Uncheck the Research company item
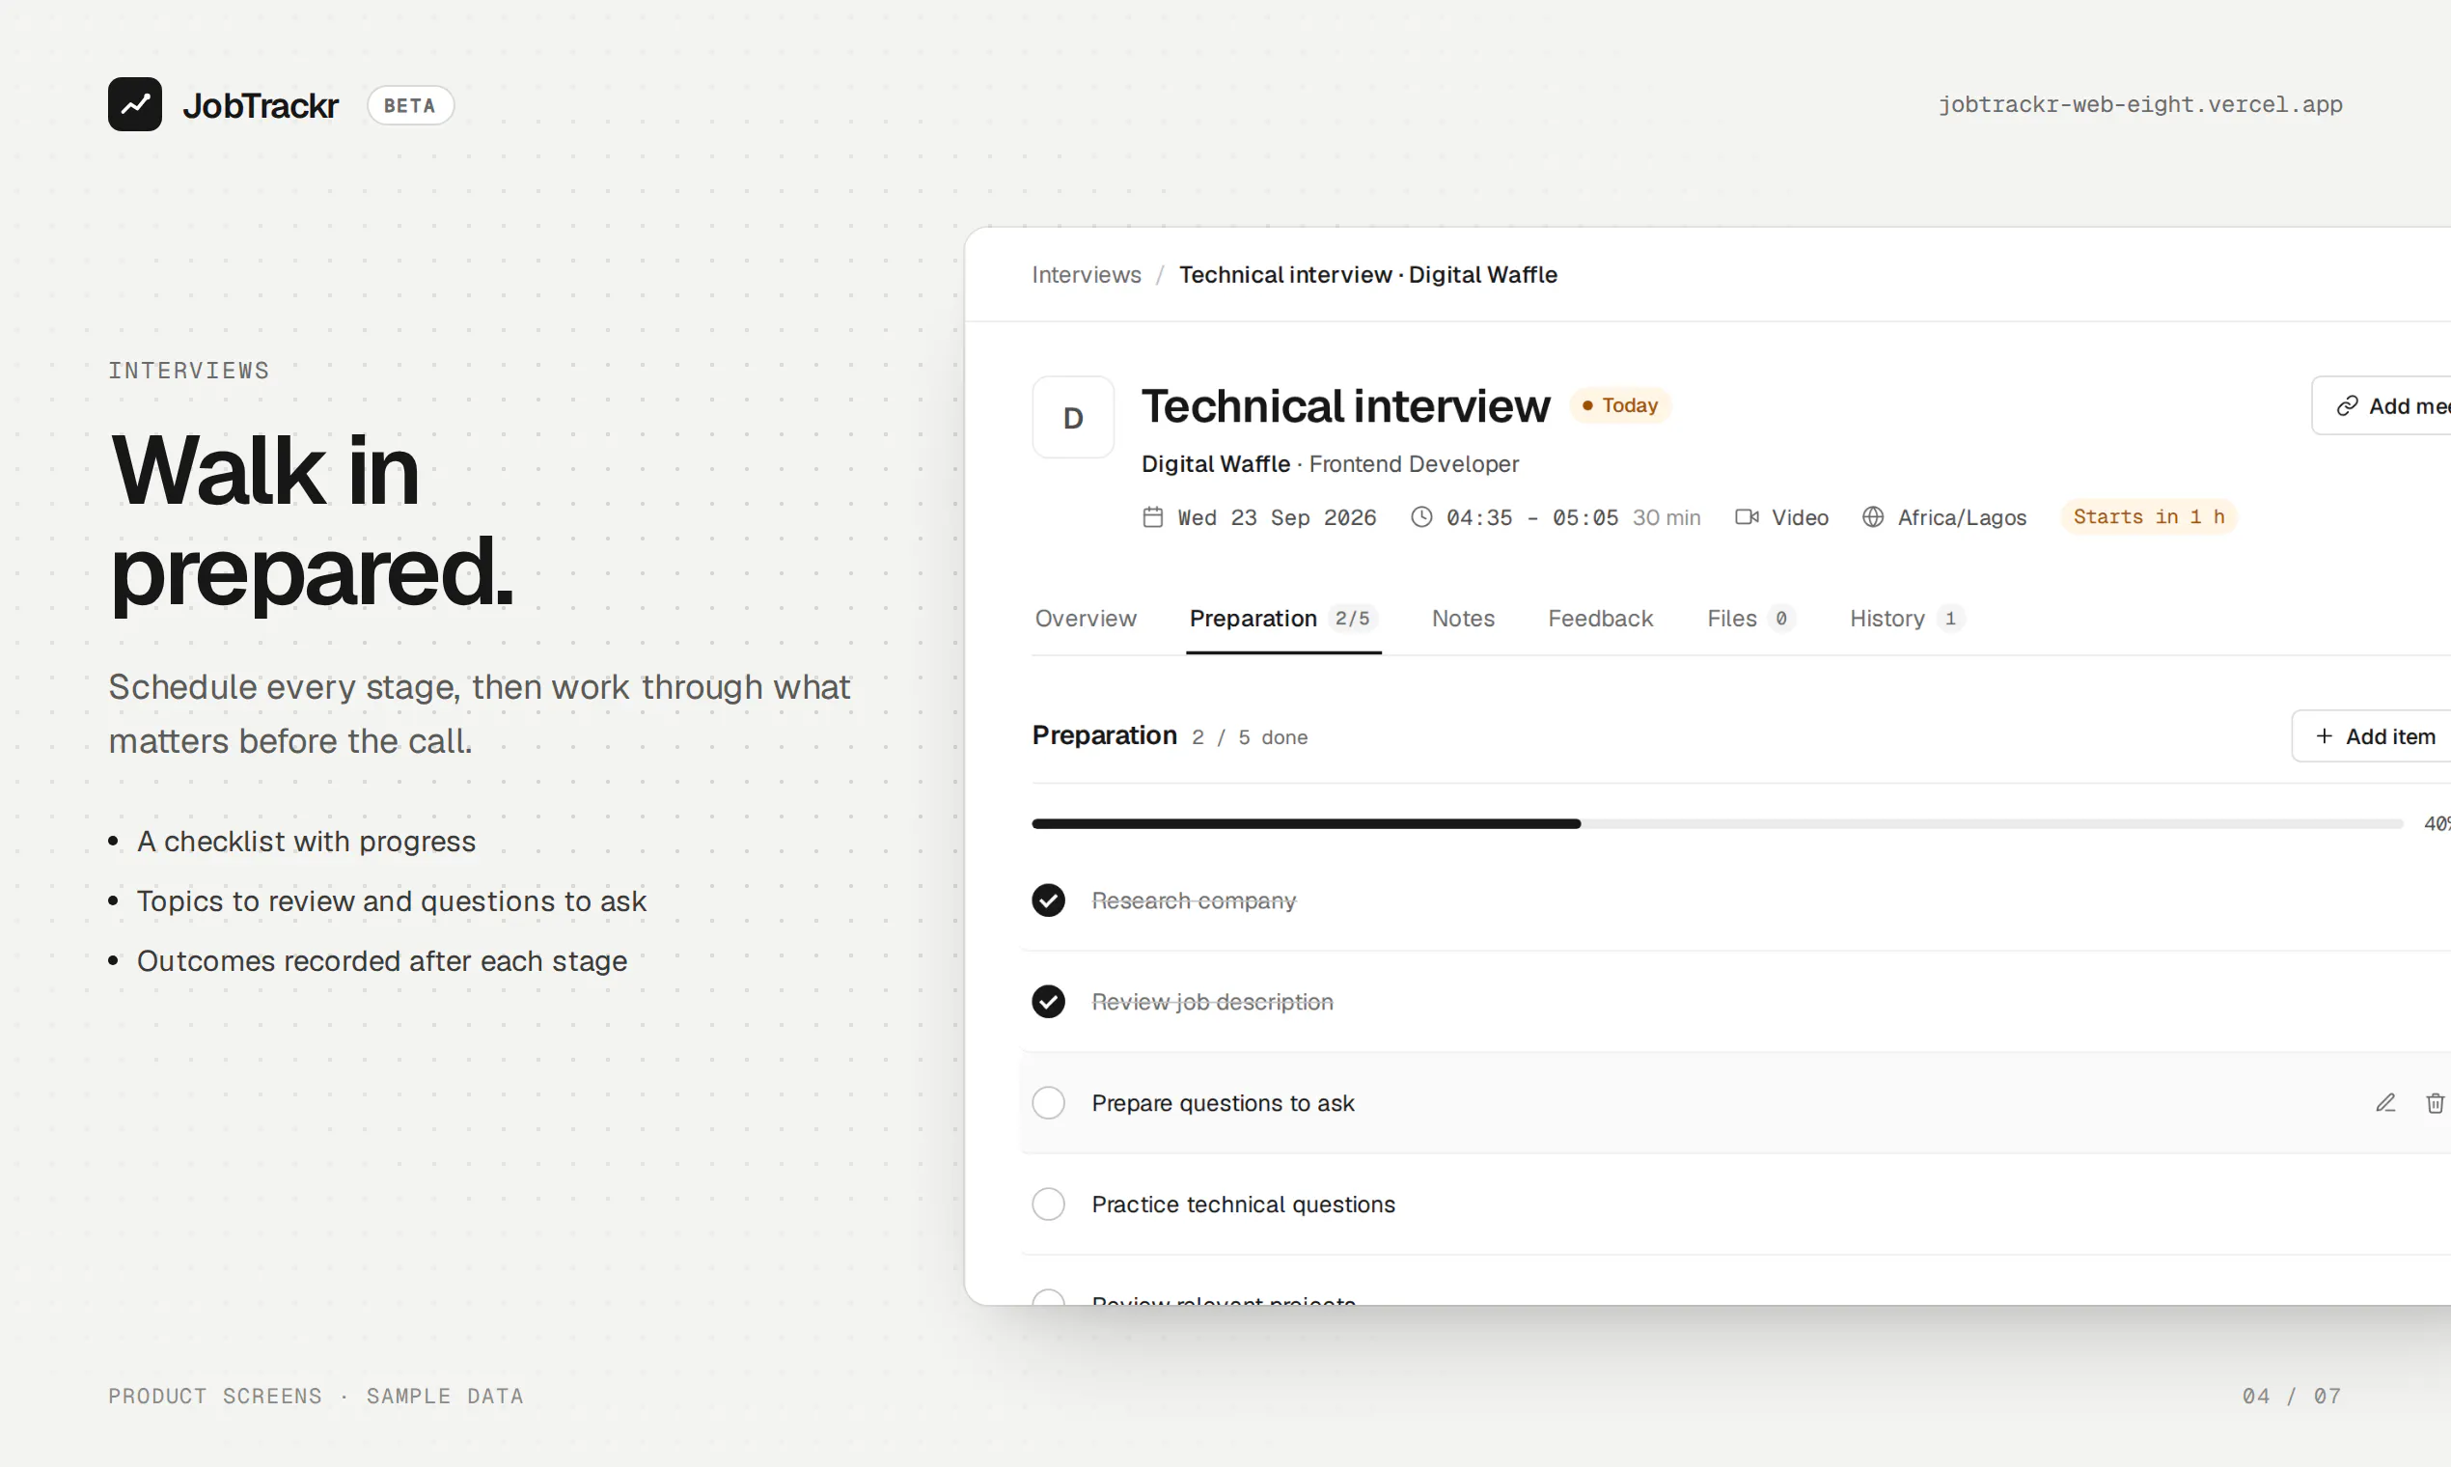This screenshot has height=1467, width=2451. [x=1049, y=900]
